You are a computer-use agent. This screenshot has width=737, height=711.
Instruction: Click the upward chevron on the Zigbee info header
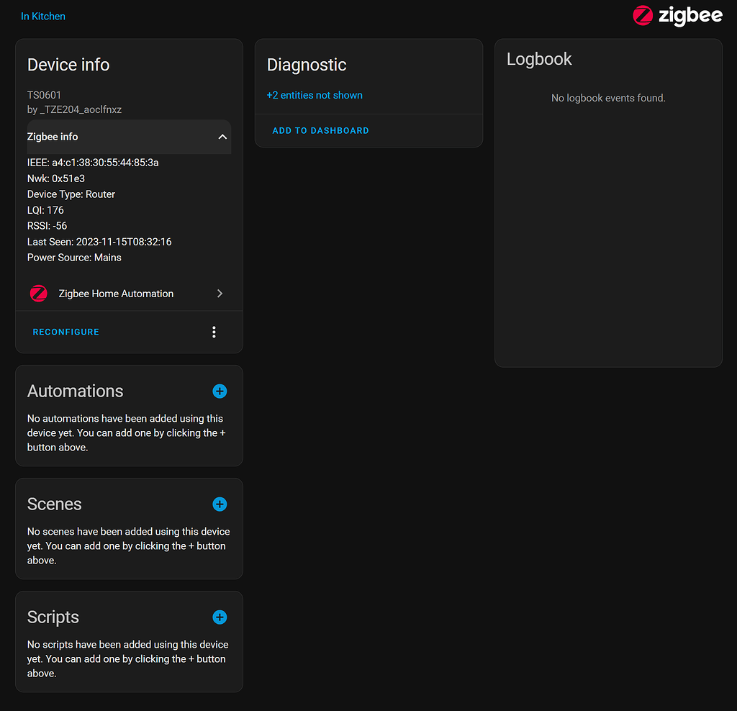tap(222, 136)
